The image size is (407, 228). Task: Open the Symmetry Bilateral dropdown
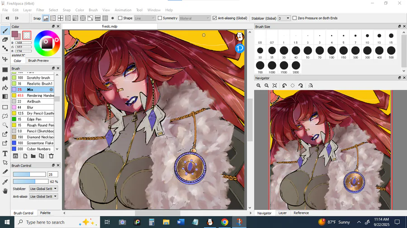(x=194, y=18)
